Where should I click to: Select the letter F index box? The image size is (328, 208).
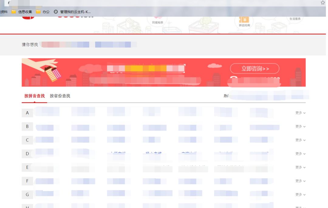click(27, 181)
